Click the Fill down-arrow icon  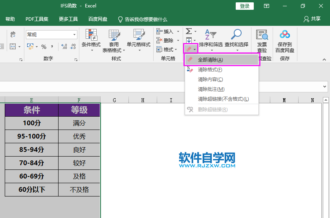tap(189, 40)
